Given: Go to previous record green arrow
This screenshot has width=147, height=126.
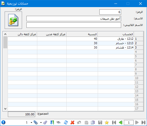Looking at the screenshot, I should [x=121, y=122].
